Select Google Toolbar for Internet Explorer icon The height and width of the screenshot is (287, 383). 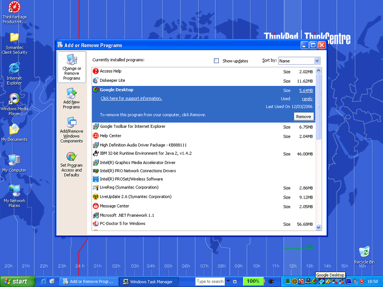point(96,126)
